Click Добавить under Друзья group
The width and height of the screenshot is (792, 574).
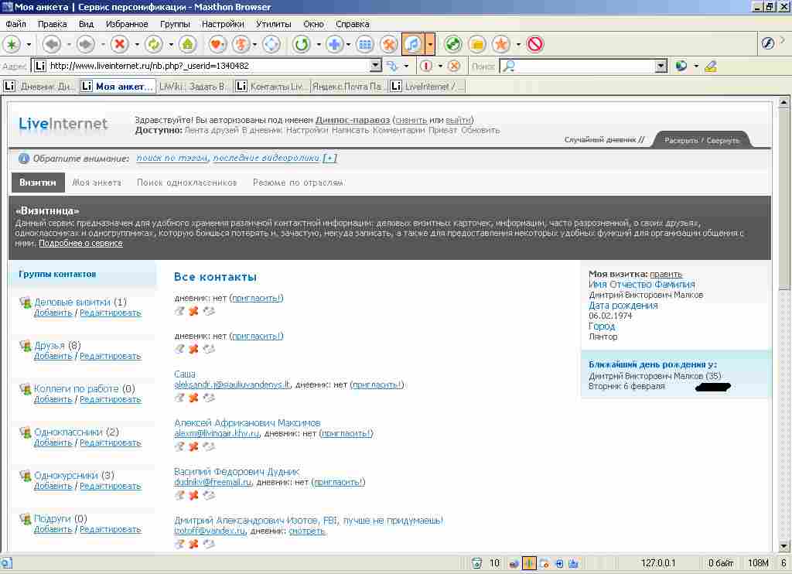(53, 356)
